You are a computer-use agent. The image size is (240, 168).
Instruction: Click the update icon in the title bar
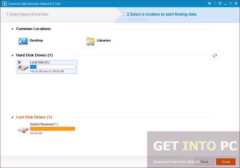pos(215,3)
